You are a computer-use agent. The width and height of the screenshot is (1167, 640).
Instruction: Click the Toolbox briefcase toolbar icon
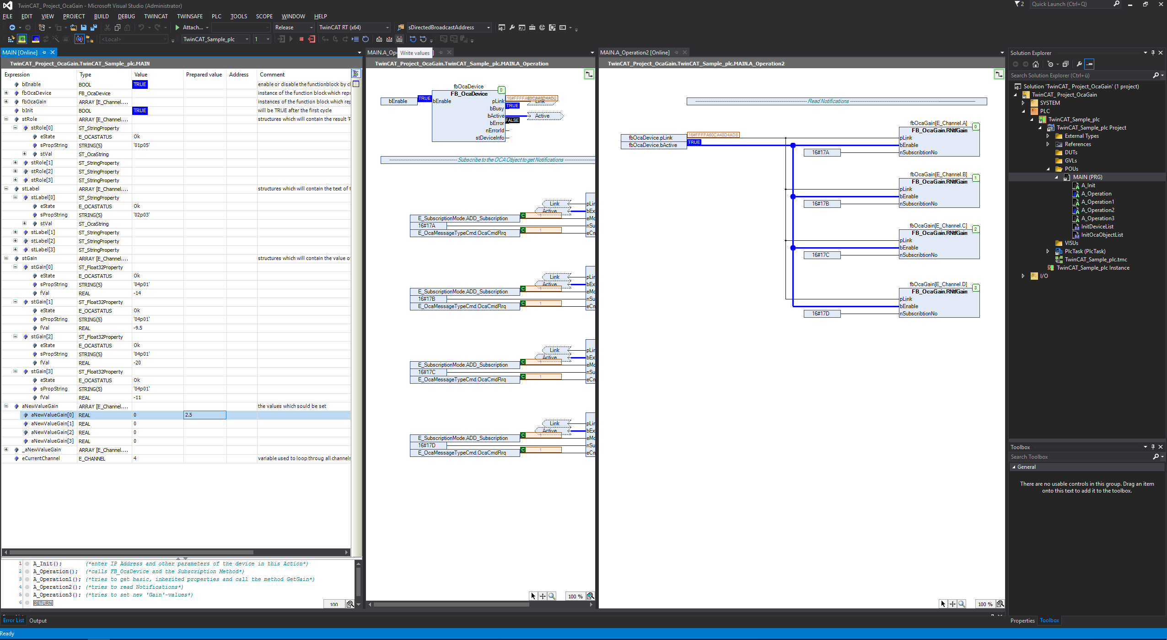(532, 27)
